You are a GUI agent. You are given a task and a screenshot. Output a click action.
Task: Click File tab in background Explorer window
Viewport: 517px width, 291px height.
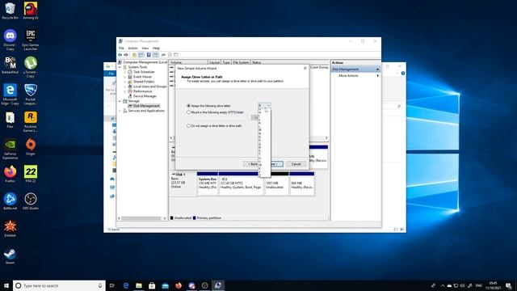click(111, 74)
